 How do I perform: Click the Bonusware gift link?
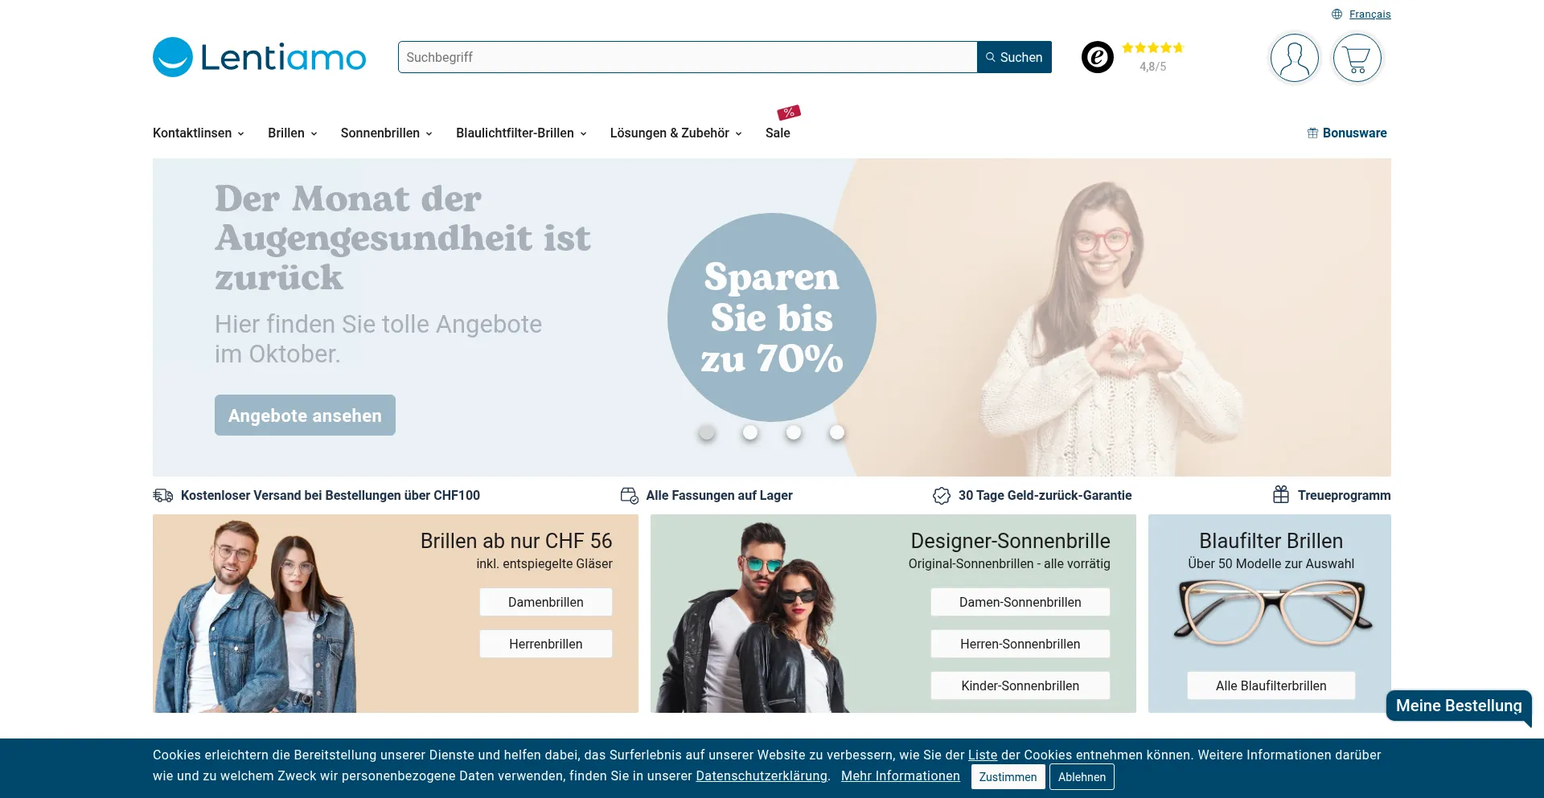[x=1347, y=133]
